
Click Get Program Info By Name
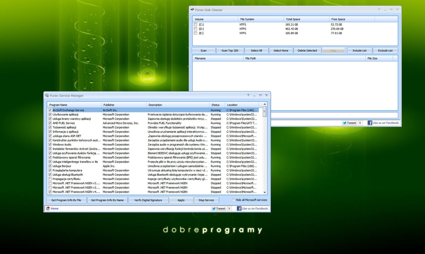coord(107,200)
